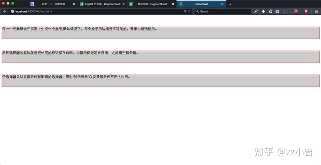
Task: Click the site identity globe icon
Action: 13,12
